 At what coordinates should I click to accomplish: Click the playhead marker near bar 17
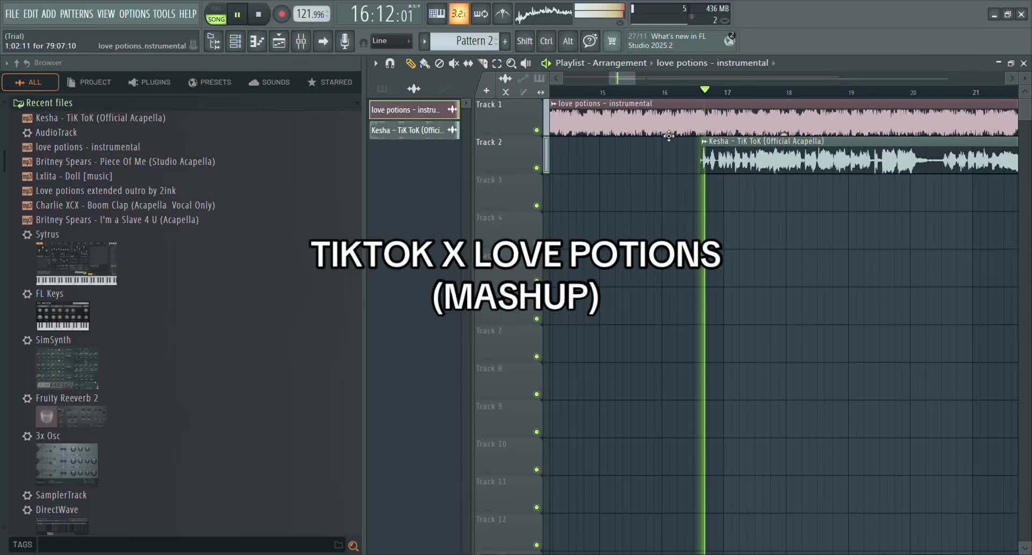(x=705, y=90)
